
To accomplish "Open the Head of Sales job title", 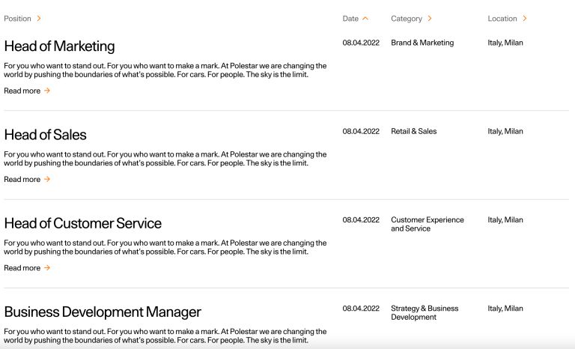I will (x=45, y=135).
